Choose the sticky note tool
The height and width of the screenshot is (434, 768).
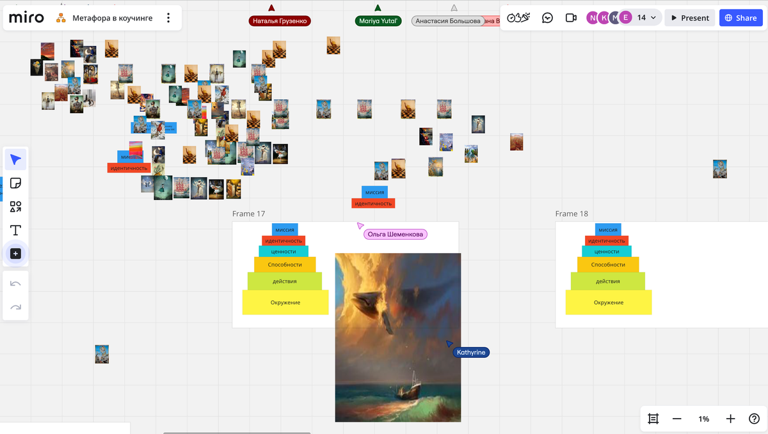[16, 183]
